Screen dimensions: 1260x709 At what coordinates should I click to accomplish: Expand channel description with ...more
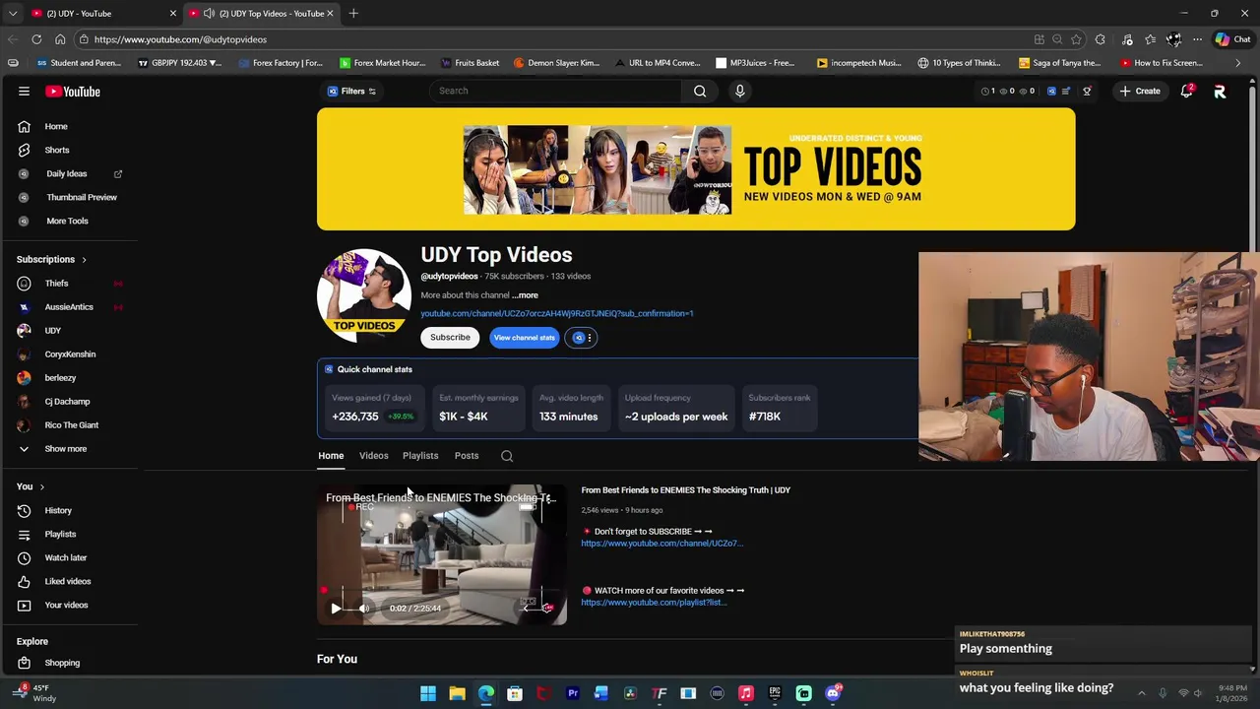pyautogui.click(x=525, y=295)
